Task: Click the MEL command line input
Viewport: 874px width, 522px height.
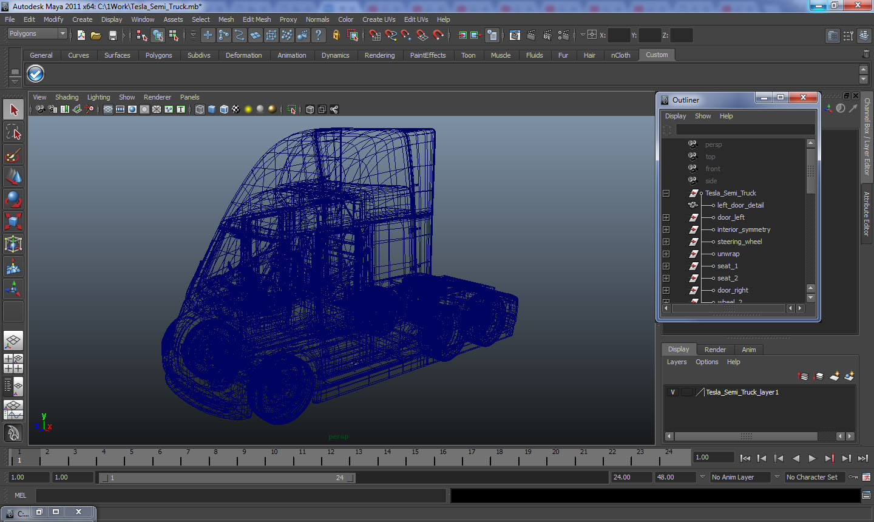Action: 241,495
